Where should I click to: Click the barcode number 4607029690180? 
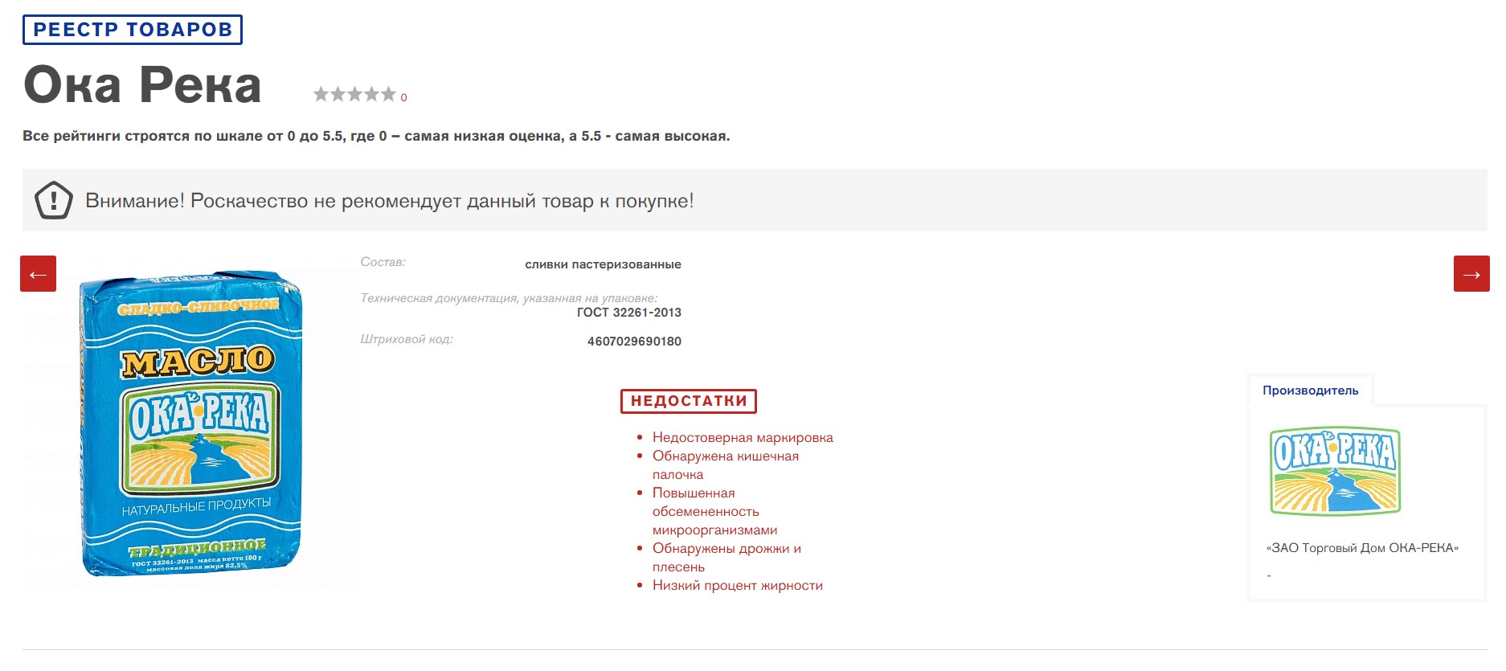coord(634,342)
